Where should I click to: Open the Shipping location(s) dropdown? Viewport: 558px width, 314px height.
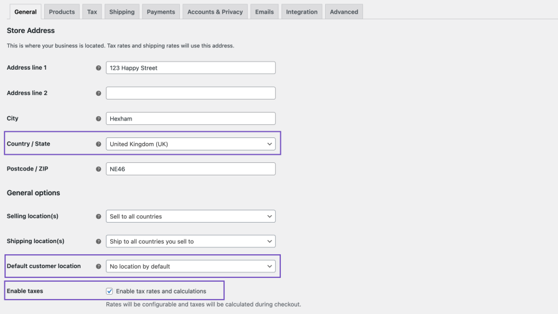191,241
